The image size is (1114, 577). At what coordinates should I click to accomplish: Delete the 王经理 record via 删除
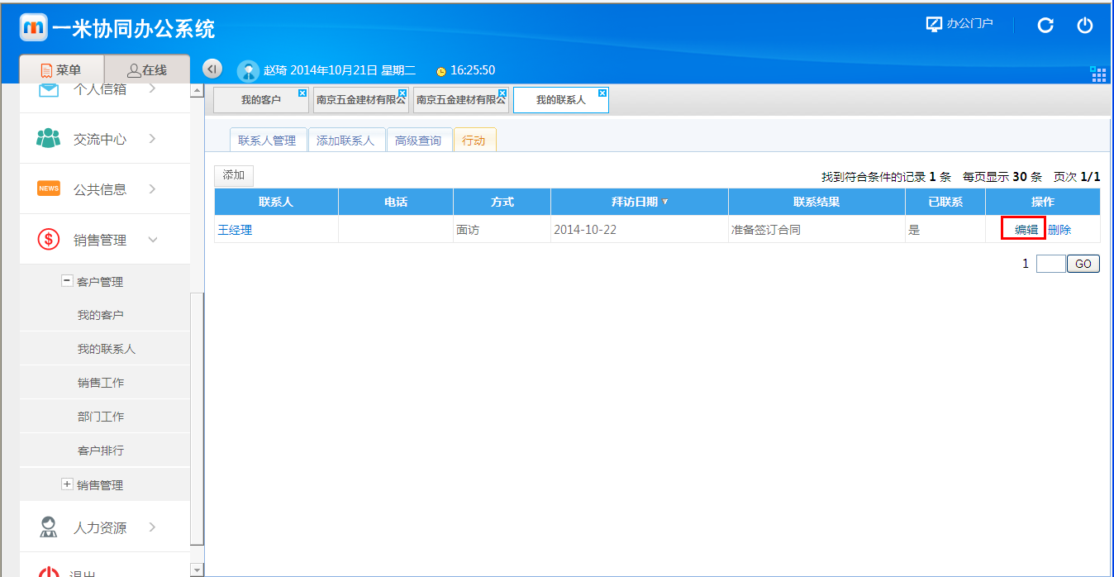coord(1059,230)
